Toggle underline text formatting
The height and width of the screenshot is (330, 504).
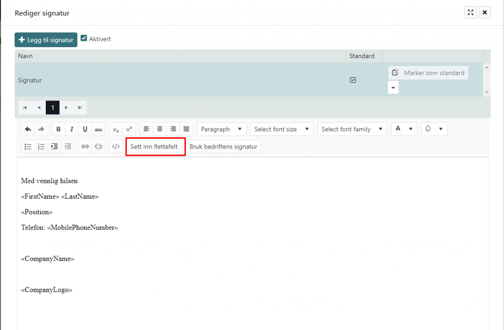pos(85,129)
